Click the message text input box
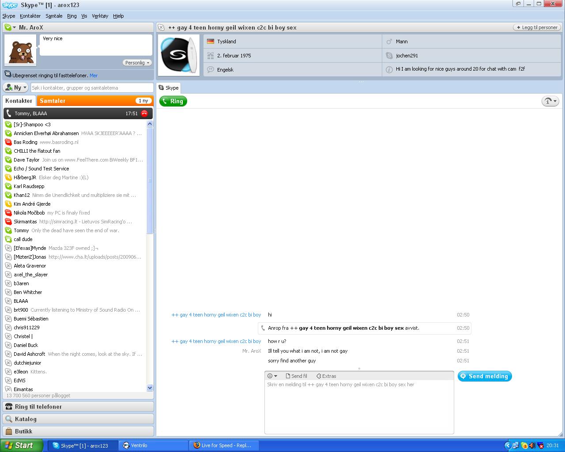Screen dimensions: 565x452 [x=359, y=407]
